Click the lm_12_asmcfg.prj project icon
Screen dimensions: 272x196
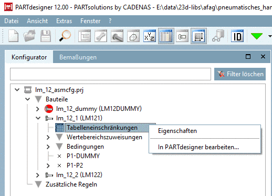tap(28, 90)
